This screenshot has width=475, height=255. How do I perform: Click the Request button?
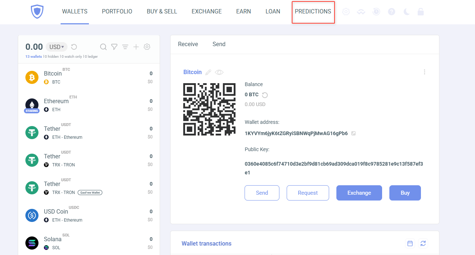tap(308, 193)
